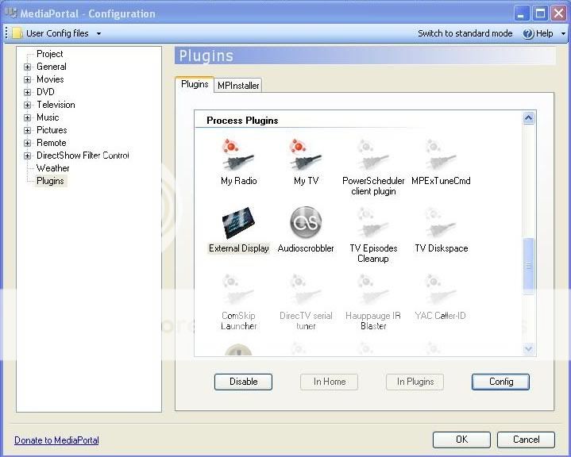Select the External Display plugin icon
Screen dimensions: 571x457
pyautogui.click(x=238, y=223)
